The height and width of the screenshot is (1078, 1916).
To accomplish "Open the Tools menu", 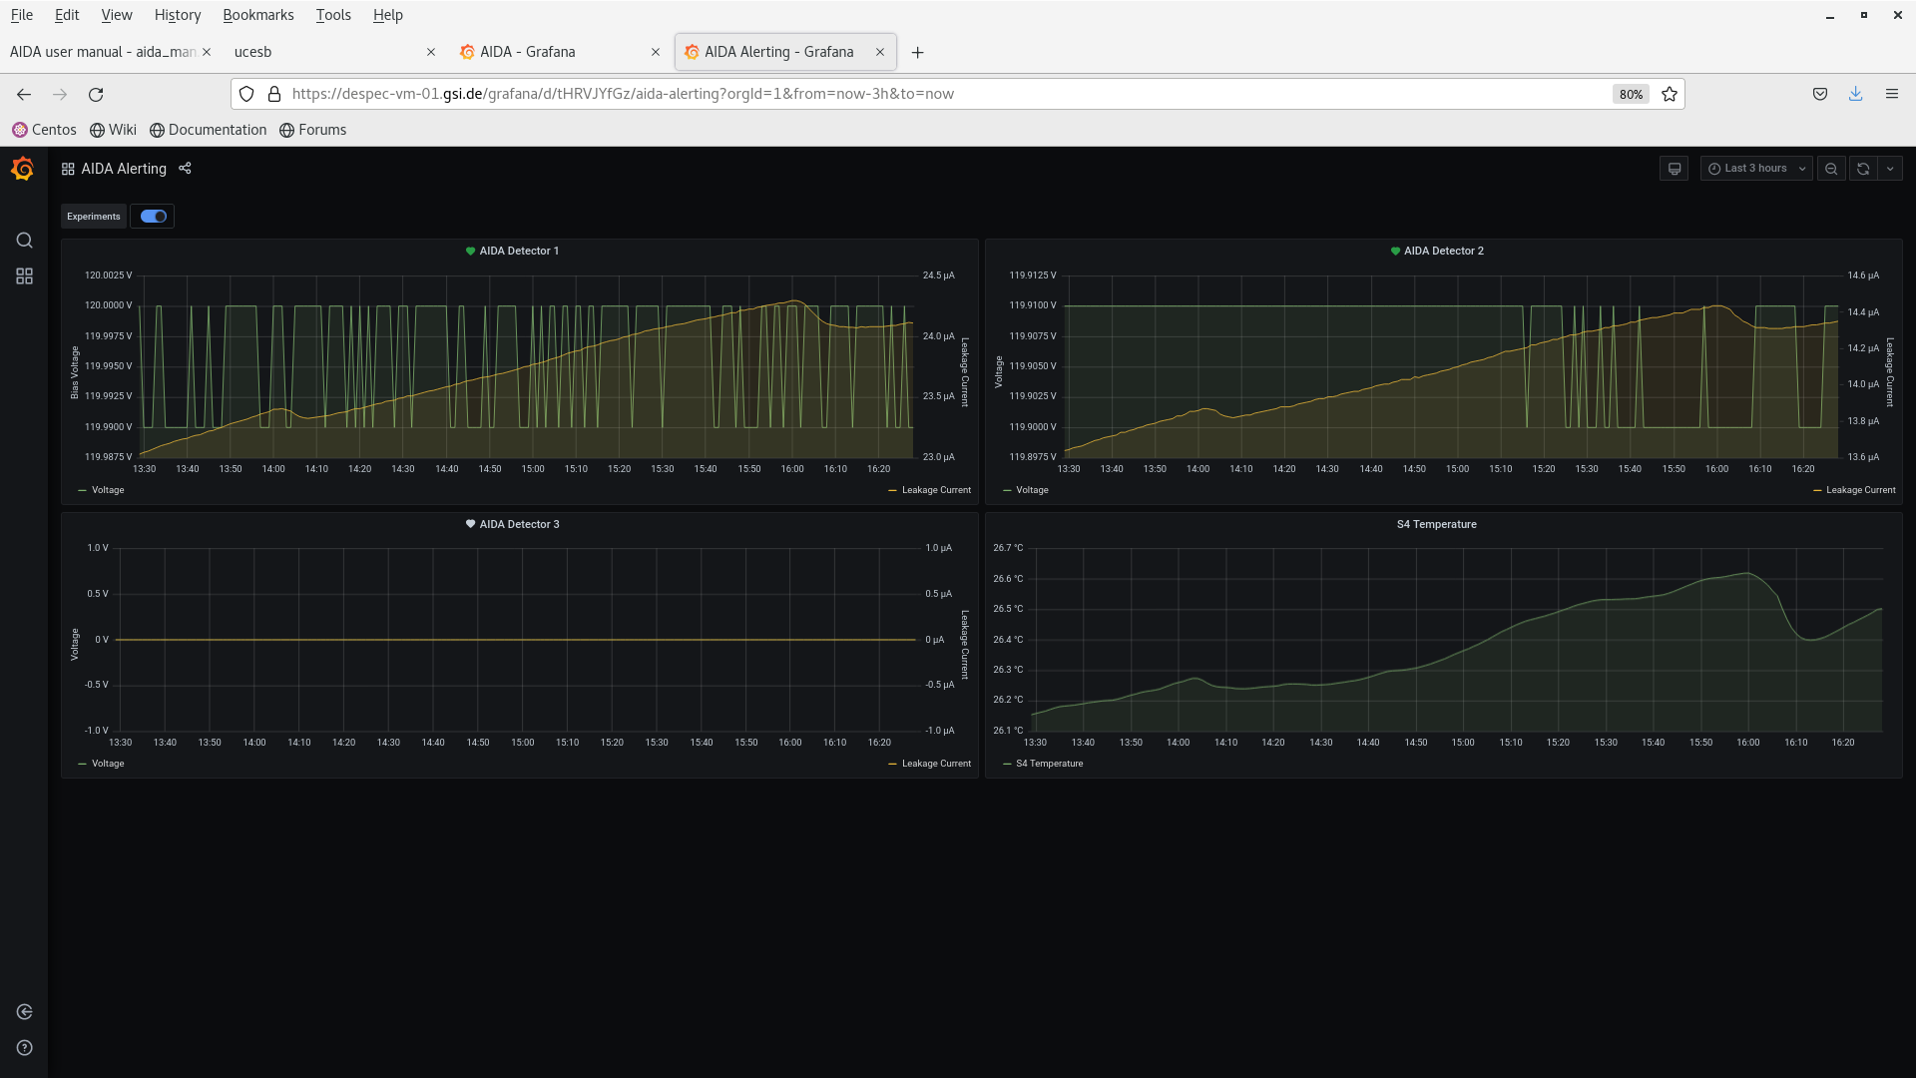I will (333, 15).
